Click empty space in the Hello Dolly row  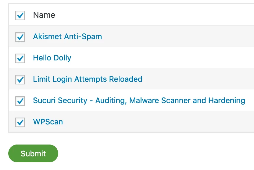162,58
